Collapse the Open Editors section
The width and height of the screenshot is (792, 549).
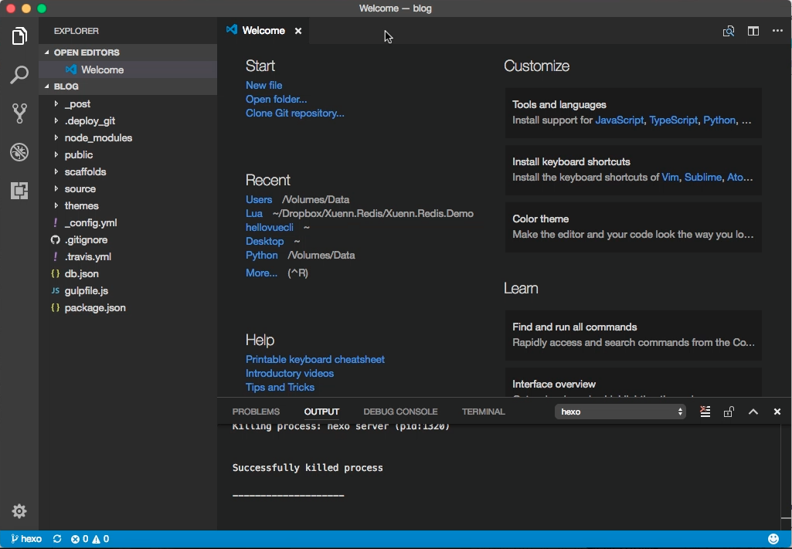[x=127, y=53]
